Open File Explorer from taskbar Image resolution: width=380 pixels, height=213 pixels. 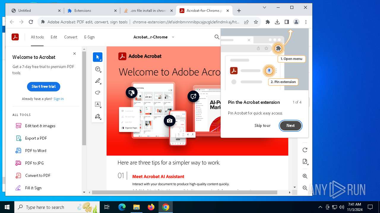point(136,207)
